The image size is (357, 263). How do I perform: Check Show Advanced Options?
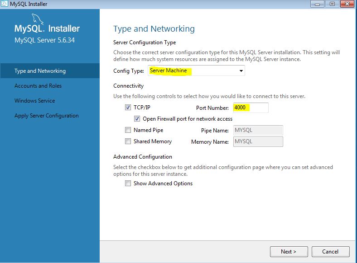click(128, 183)
